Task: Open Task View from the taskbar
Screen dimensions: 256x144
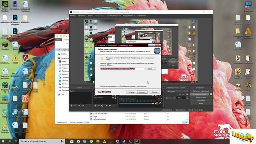Action: (16, 141)
